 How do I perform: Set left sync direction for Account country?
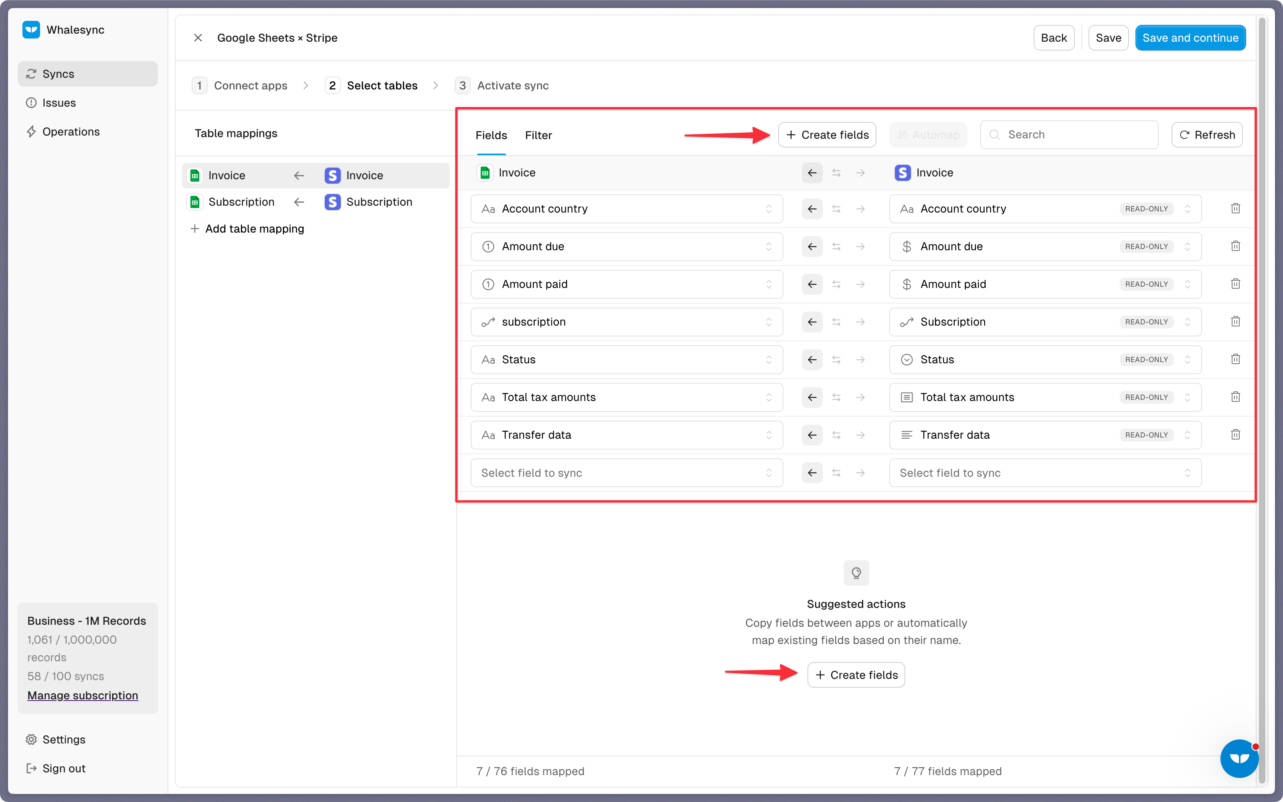[x=812, y=209]
